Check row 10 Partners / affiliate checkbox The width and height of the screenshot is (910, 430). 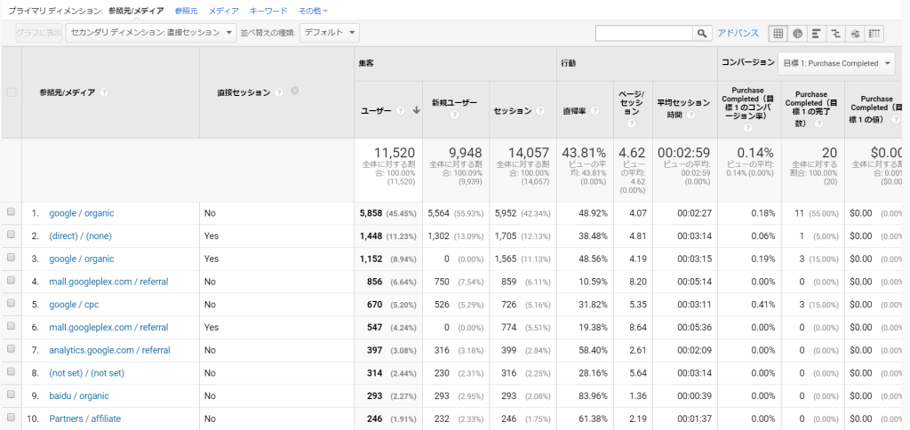[x=11, y=418]
